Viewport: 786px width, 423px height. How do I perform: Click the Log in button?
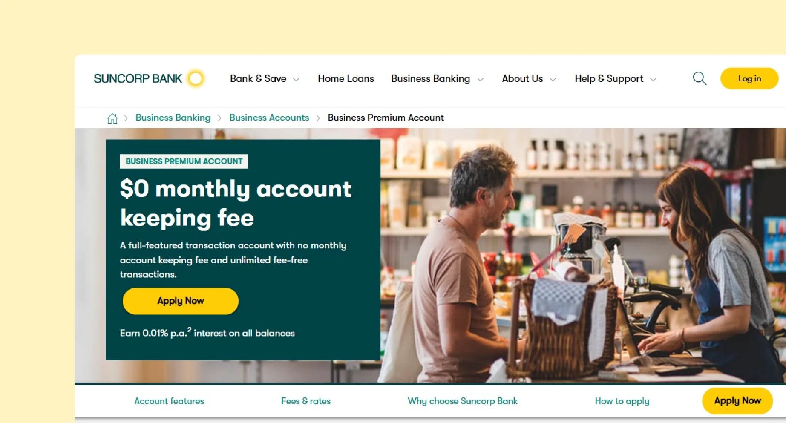point(749,78)
